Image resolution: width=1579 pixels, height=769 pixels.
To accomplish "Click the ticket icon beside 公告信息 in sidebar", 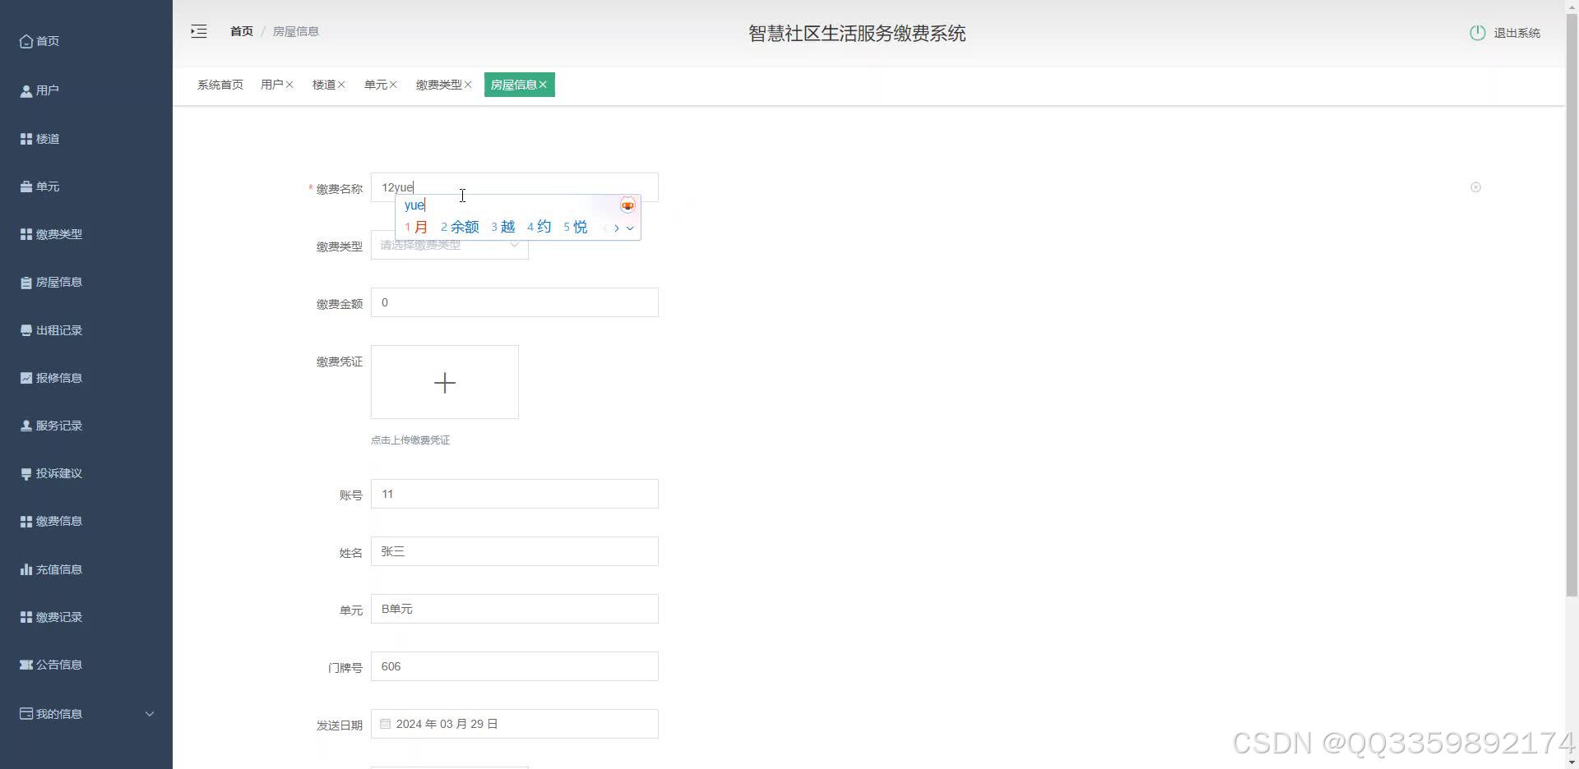I will point(26,665).
